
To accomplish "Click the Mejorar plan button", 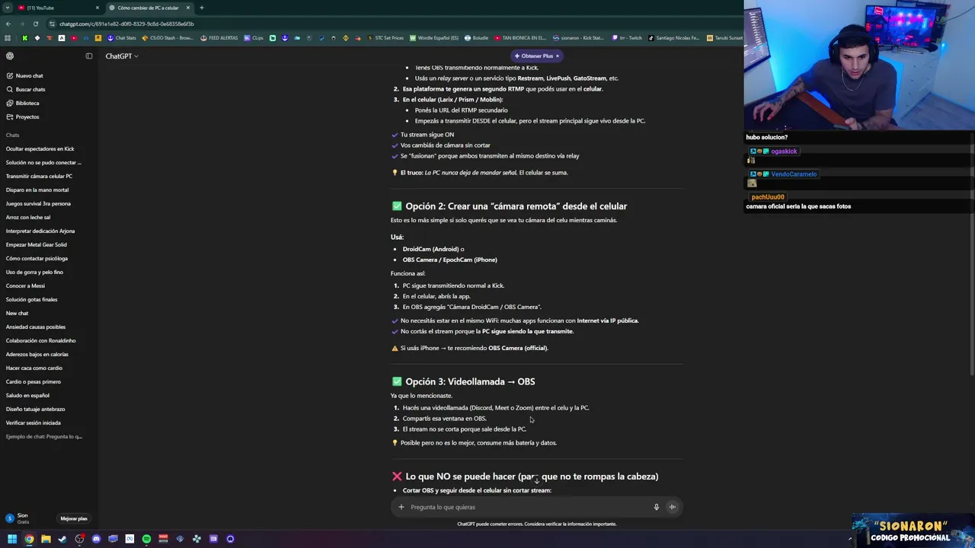I will (x=74, y=518).
